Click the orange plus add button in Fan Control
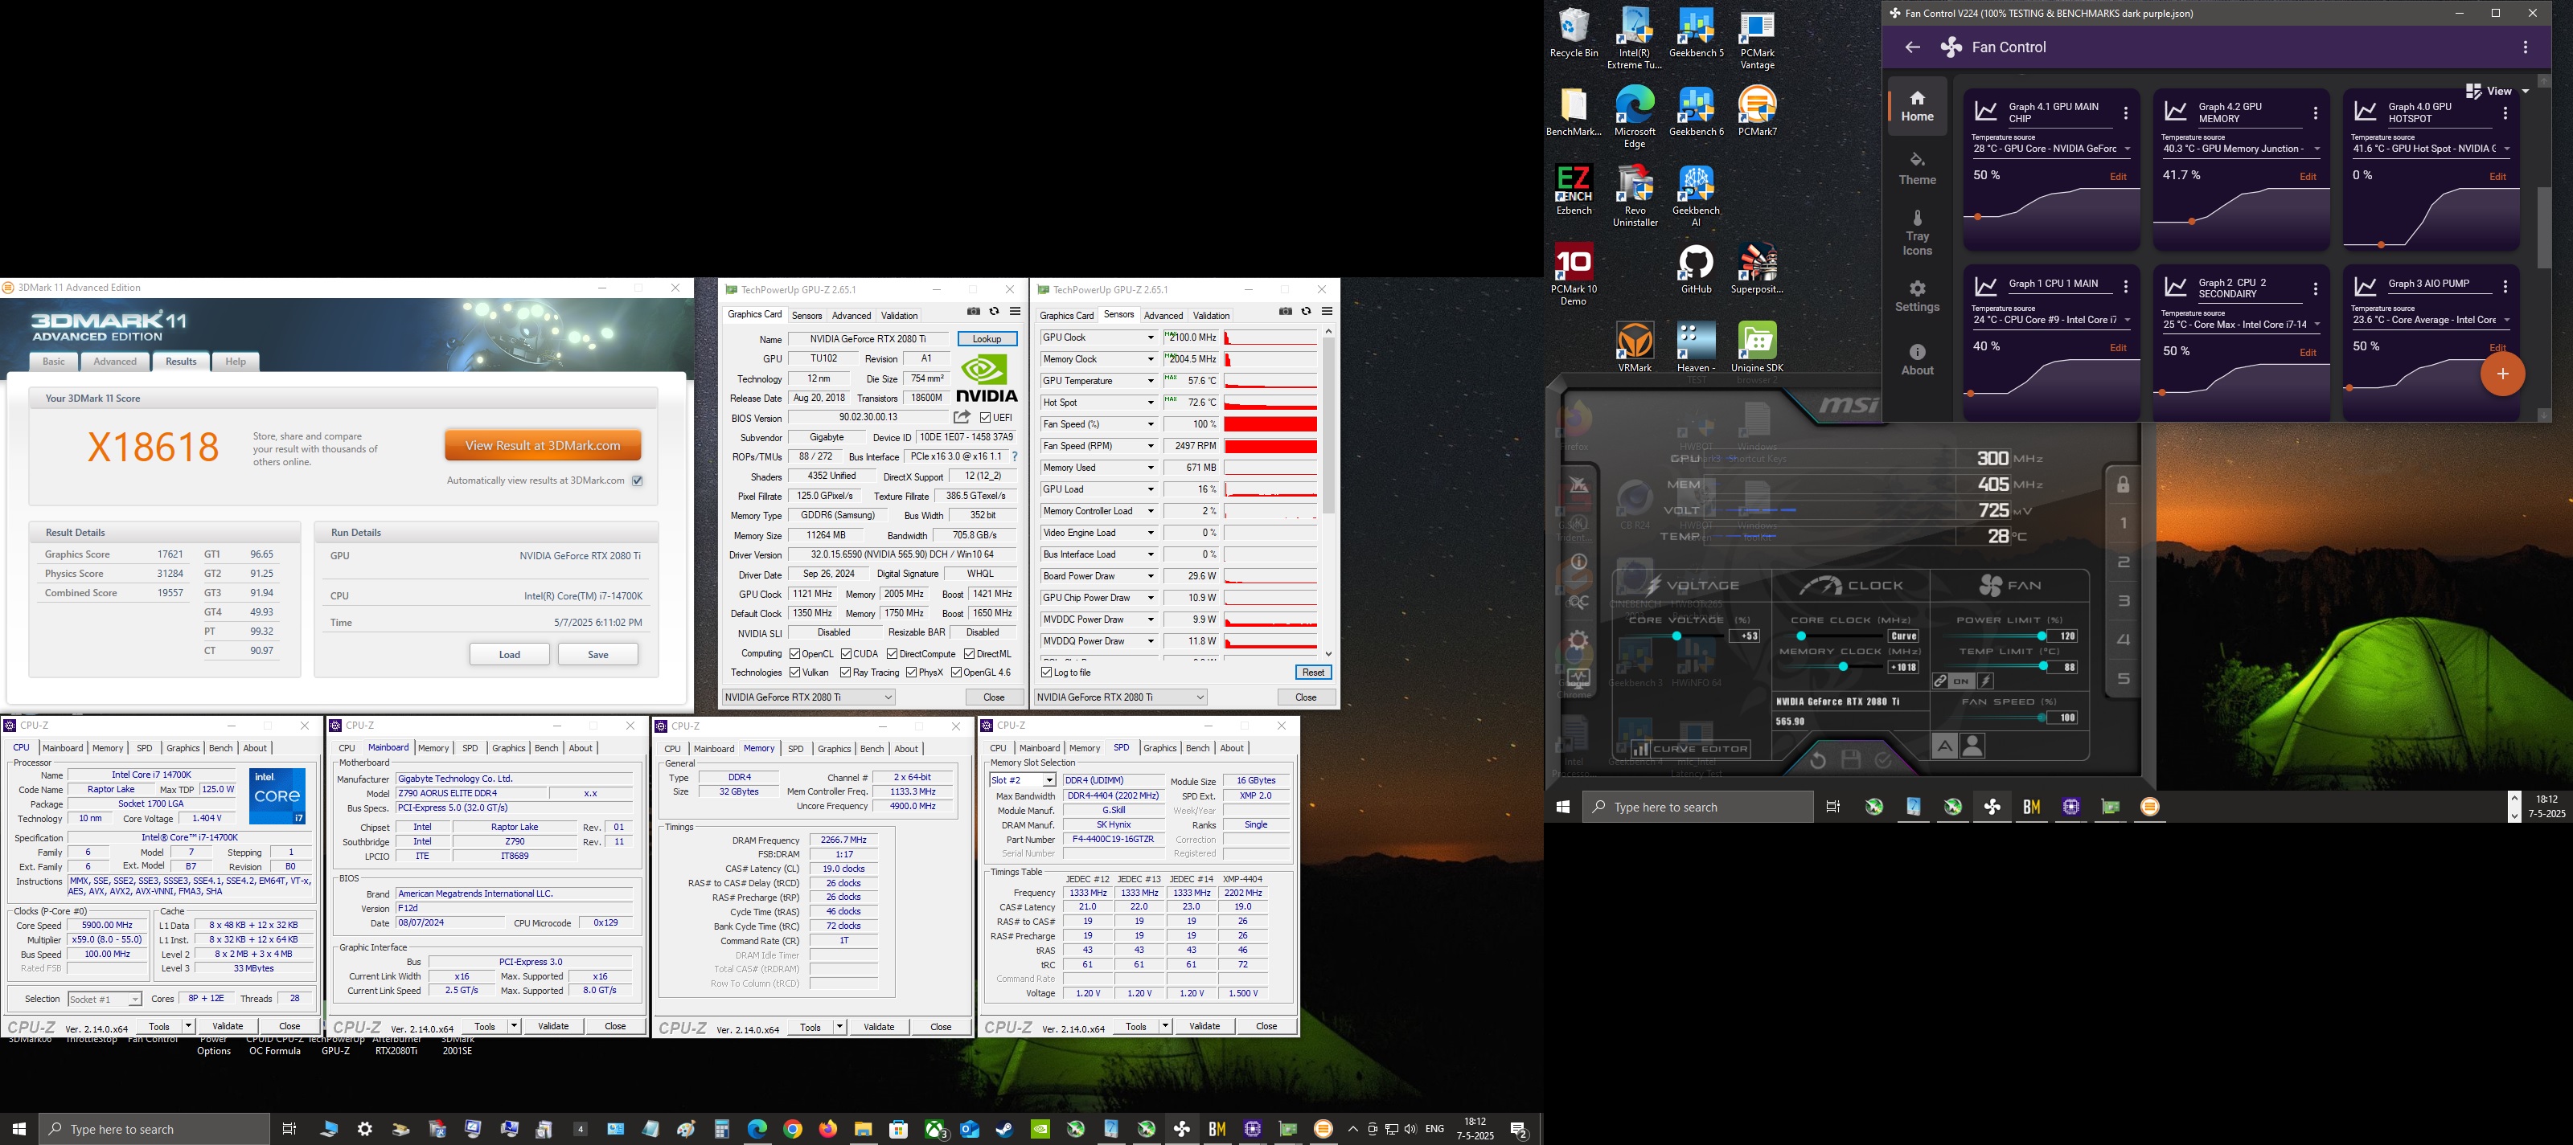2573x1145 pixels. 2502,374
